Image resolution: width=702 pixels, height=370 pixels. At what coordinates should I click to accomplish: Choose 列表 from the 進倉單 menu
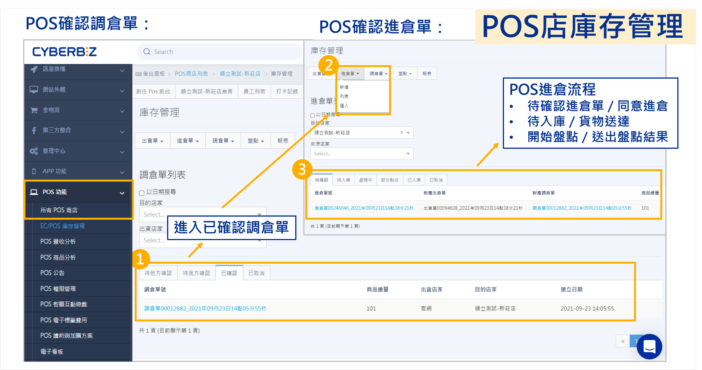click(x=344, y=96)
